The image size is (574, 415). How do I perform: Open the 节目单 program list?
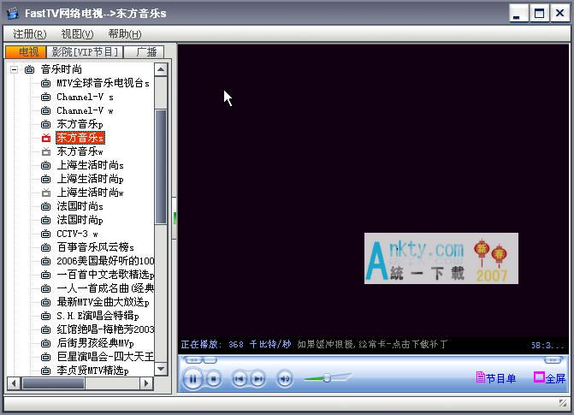(496, 378)
